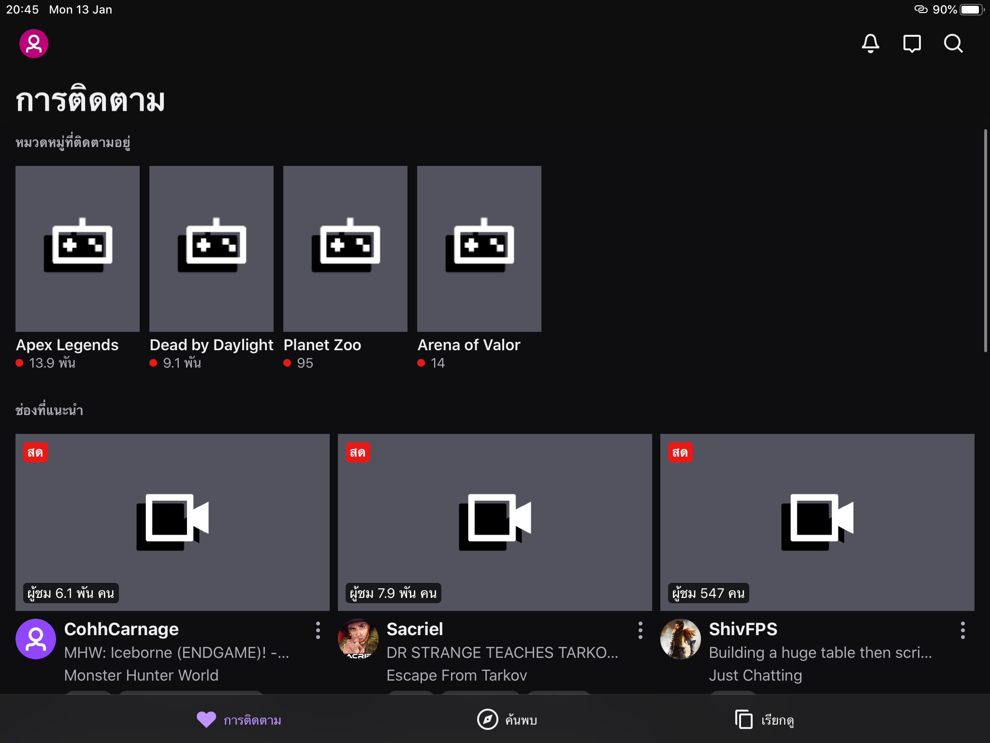Tap ShivFPS's channel avatar
The image size is (990, 743).
[x=681, y=639]
